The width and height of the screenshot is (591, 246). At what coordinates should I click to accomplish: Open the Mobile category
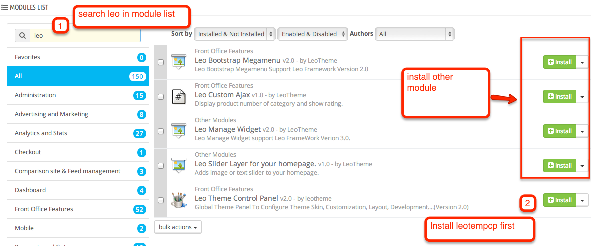[x=78, y=228]
